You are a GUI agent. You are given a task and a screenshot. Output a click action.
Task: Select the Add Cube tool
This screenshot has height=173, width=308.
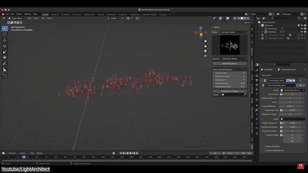[5, 76]
